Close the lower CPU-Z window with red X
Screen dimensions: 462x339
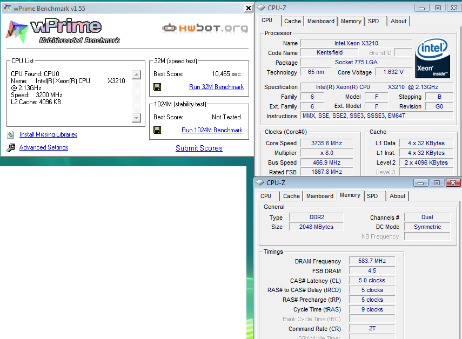pyautogui.click(x=453, y=183)
